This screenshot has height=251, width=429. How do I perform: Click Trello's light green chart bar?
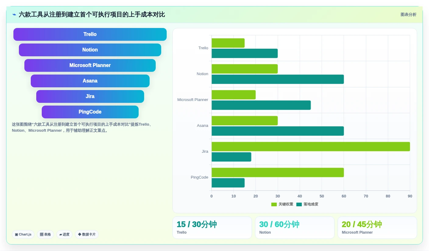(228, 43)
